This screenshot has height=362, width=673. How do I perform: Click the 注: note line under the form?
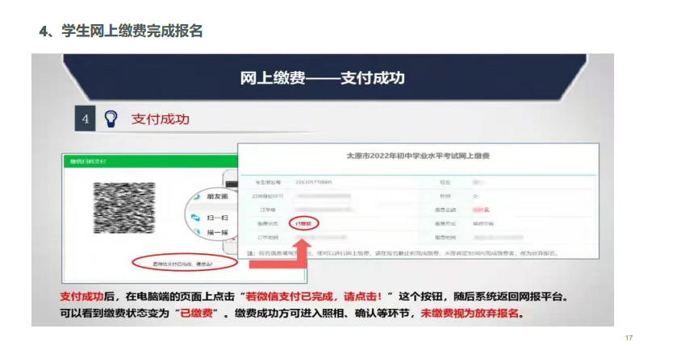tap(403, 253)
